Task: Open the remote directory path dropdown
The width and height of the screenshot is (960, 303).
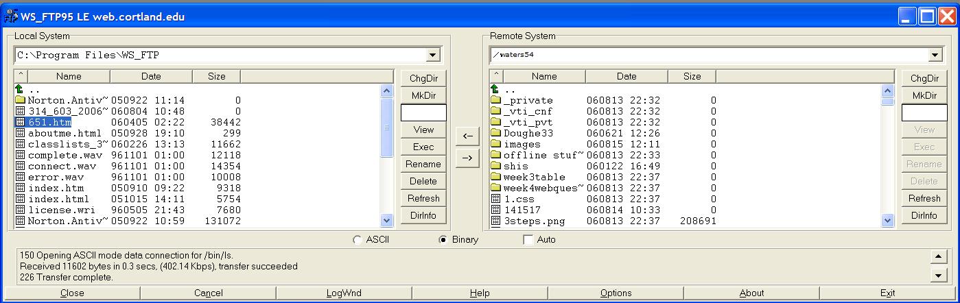Action: click(x=935, y=56)
